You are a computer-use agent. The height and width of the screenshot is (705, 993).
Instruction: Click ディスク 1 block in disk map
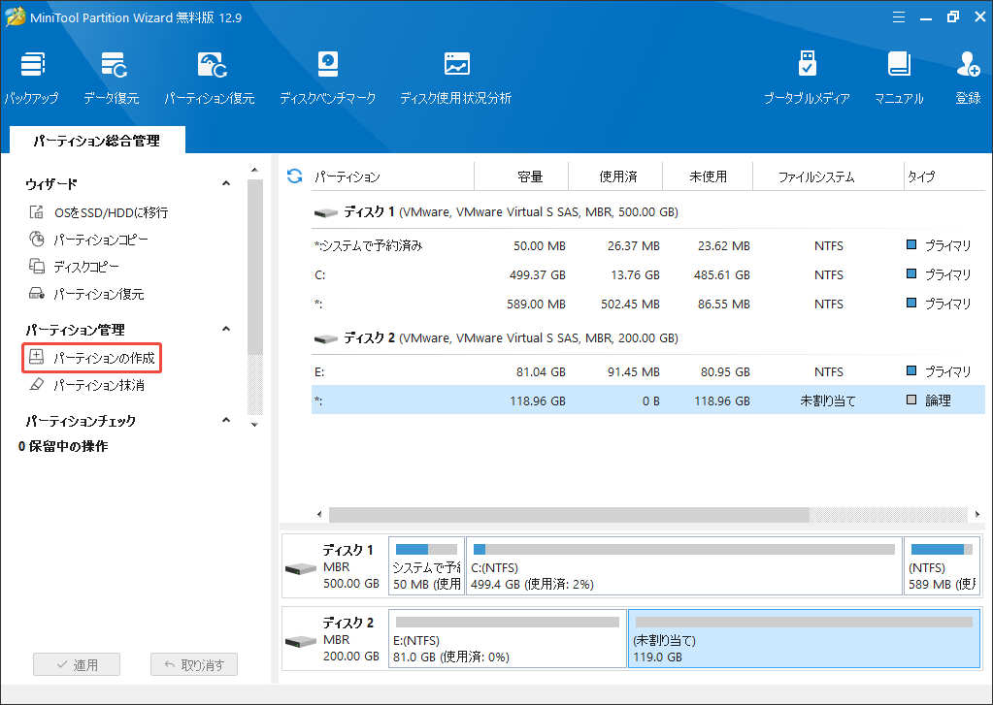335,565
